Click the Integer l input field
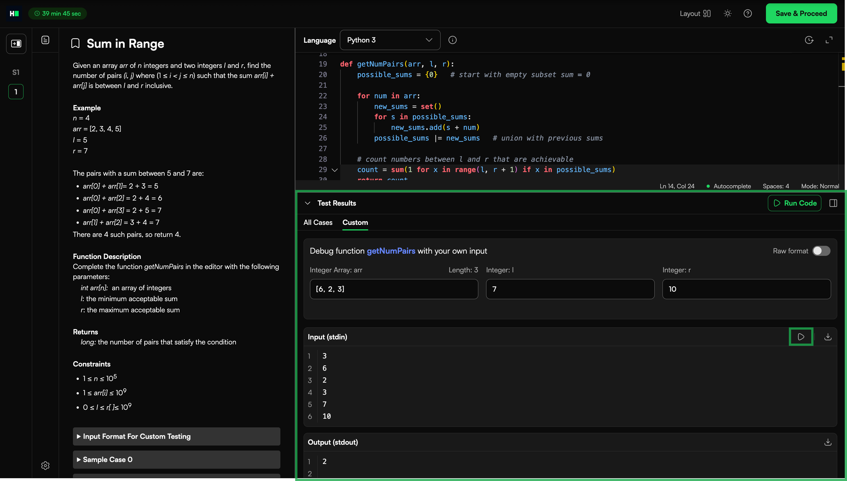The width and height of the screenshot is (847, 481). [x=570, y=289]
